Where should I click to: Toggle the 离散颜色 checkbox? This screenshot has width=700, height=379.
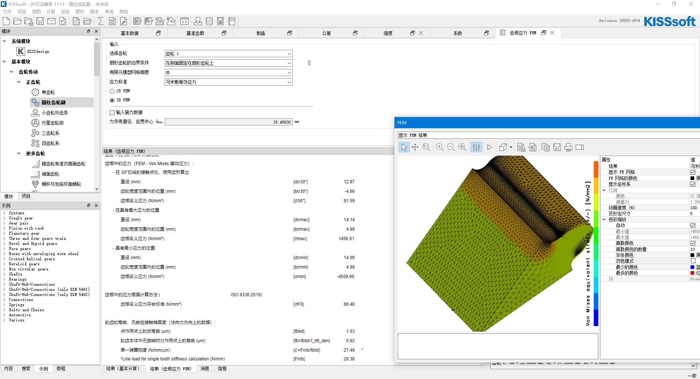pyautogui.click(x=693, y=243)
